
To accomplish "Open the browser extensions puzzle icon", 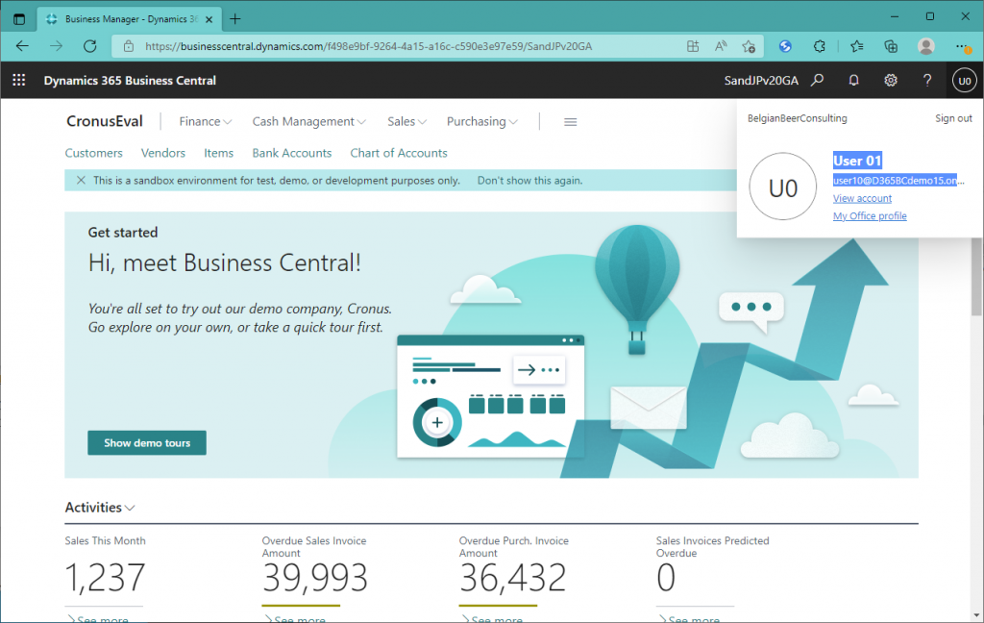I will click(x=819, y=46).
